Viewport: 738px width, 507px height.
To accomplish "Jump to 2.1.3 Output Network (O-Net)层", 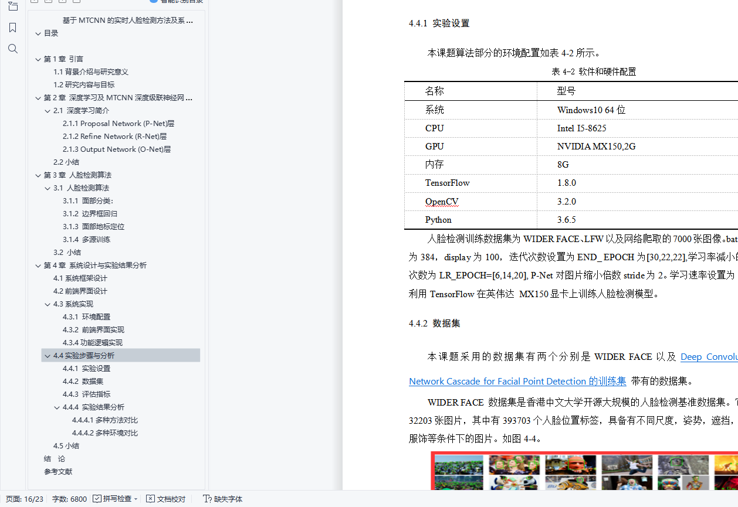I will click(117, 149).
